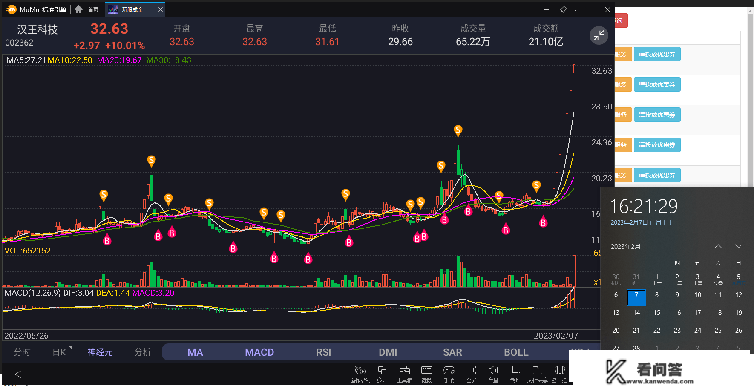Click the chart start date 2022/05/26
The width and height of the screenshot is (754, 386).
click(26, 336)
